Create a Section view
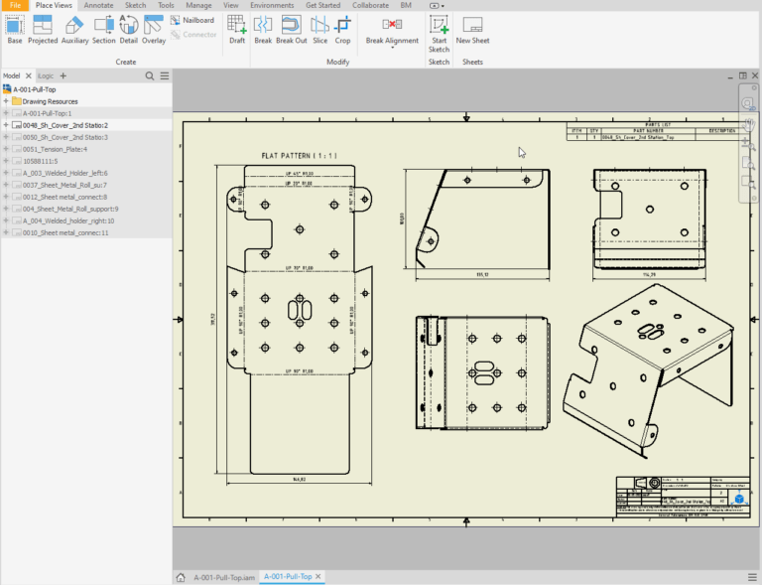762x585 pixels. (103, 30)
